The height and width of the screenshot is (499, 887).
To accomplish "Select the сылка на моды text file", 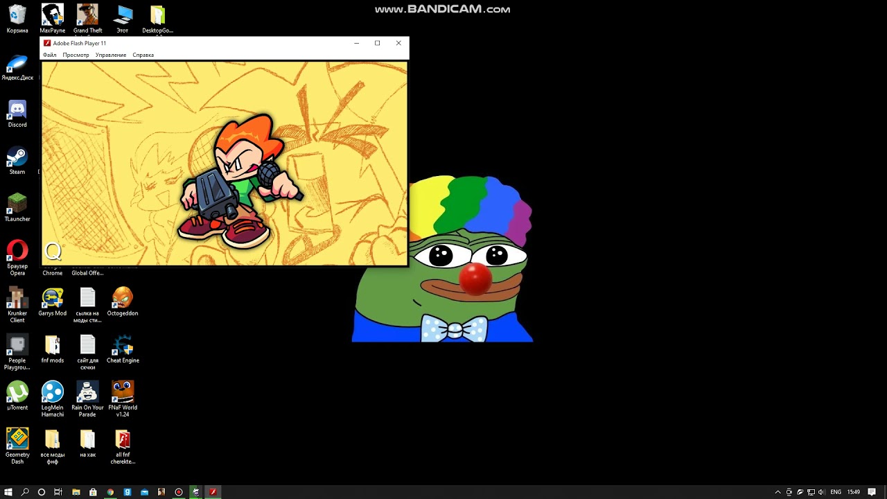I will (x=87, y=304).
